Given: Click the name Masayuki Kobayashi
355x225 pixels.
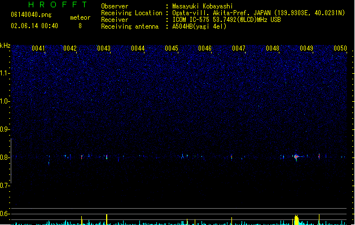Looking at the screenshot, I should coord(203,6).
